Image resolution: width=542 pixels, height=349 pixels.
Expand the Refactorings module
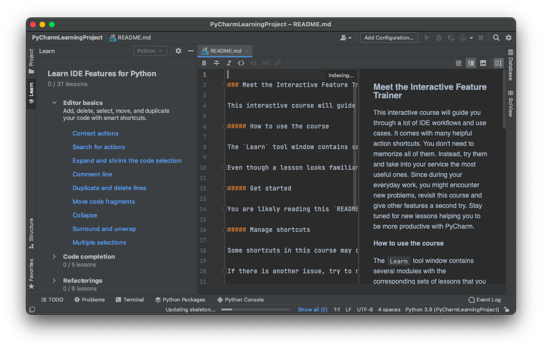pyautogui.click(x=54, y=280)
